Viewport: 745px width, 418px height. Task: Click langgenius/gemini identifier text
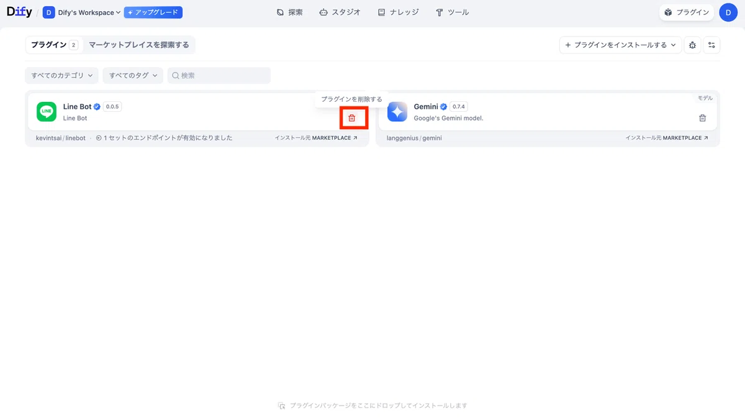[x=414, y=138]
